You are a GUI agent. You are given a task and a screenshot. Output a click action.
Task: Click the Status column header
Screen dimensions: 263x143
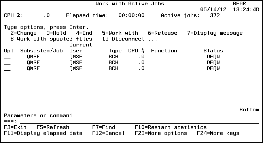pos(213,51)
